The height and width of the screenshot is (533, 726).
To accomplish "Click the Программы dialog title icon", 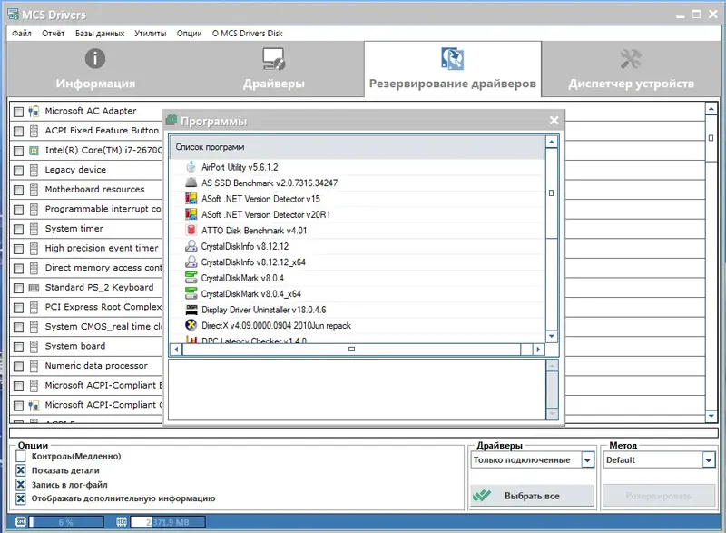I will pyautogui.click(x=172, y=120).
